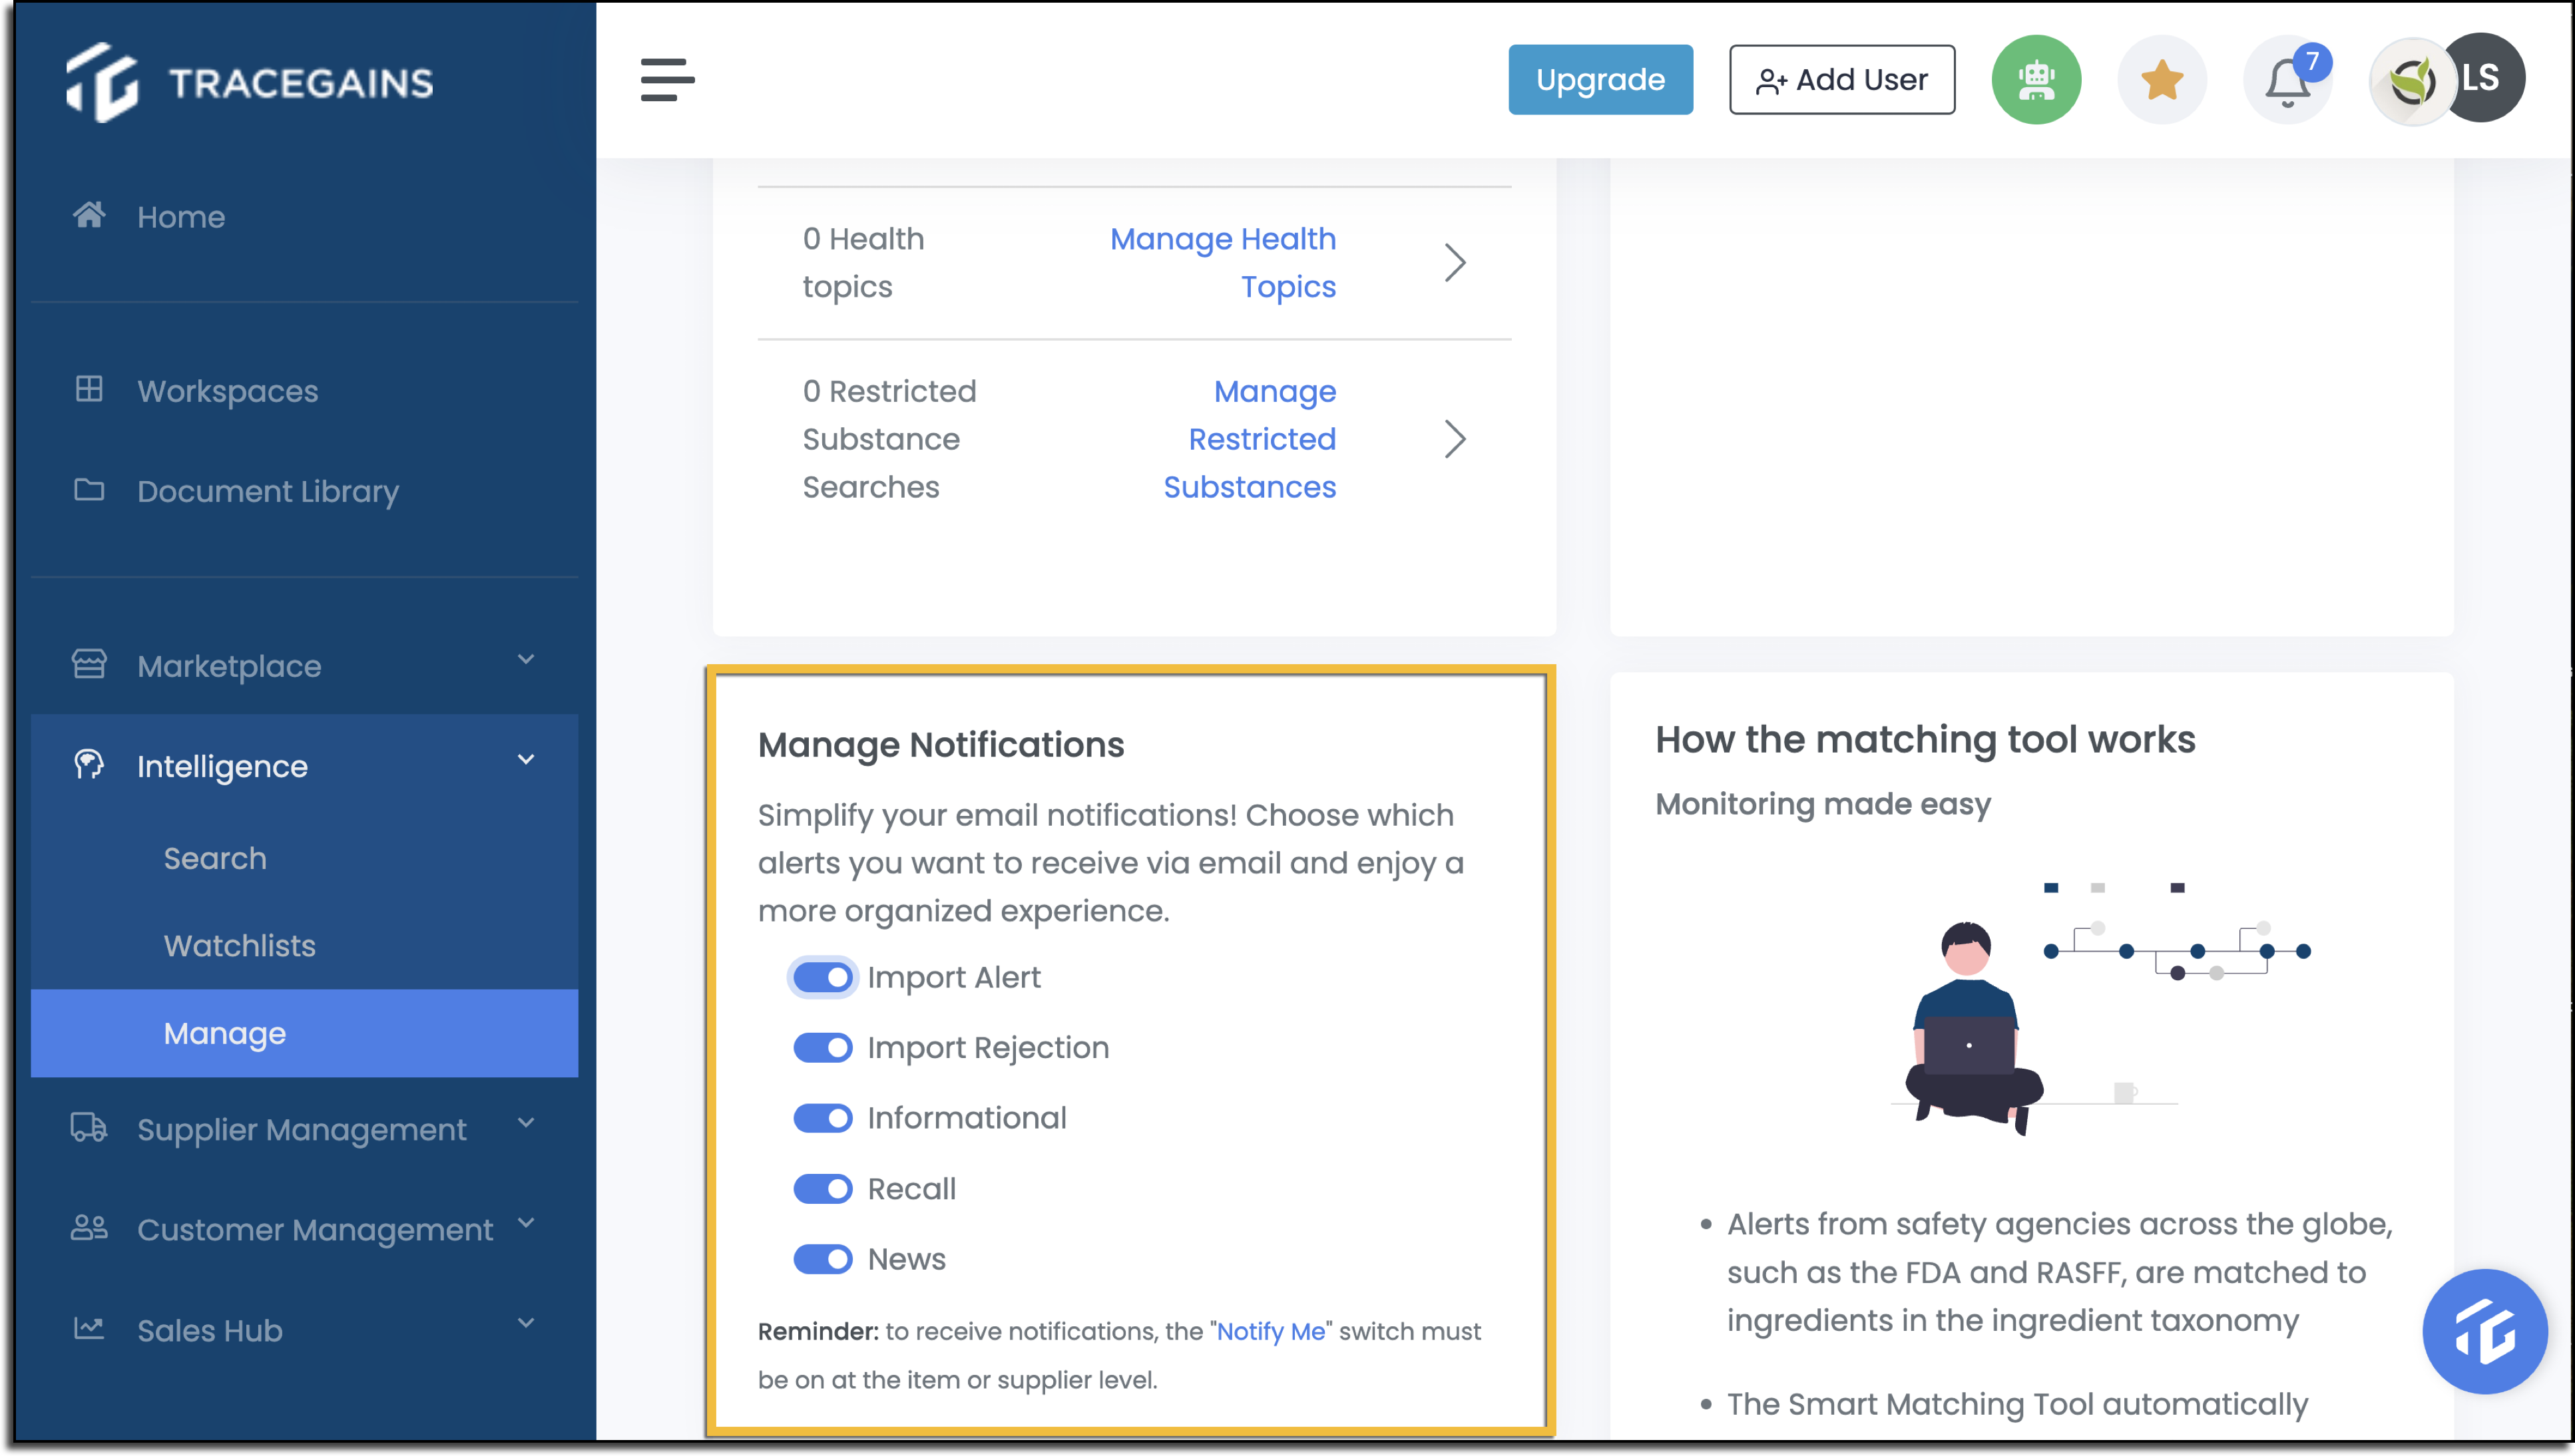Image resolution: width=2575 pixels, height=1456 pixels.
Task: Disable the Import Rejection notification switch
Action: 822,1047
